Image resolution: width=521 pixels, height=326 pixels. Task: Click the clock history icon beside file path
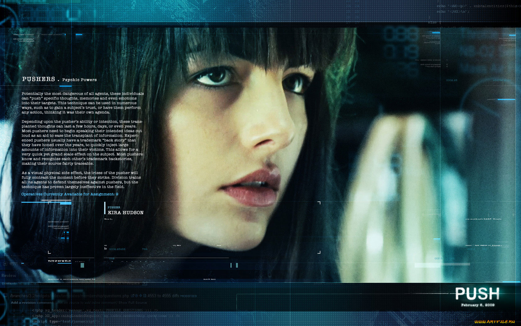point(136,296)
